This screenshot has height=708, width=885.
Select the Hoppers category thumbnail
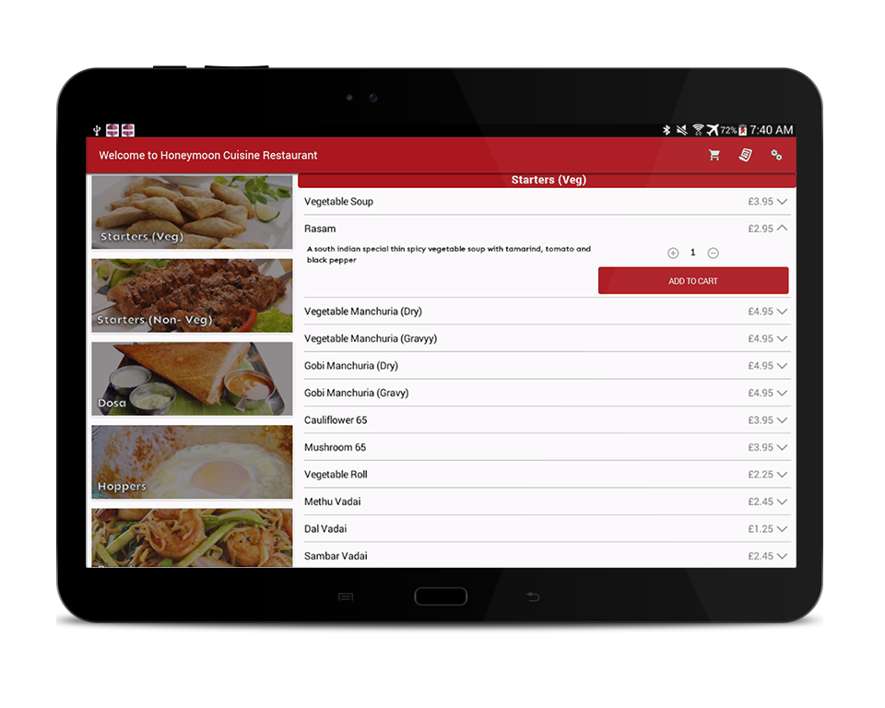pyautogui.click(x=191, y=462)
